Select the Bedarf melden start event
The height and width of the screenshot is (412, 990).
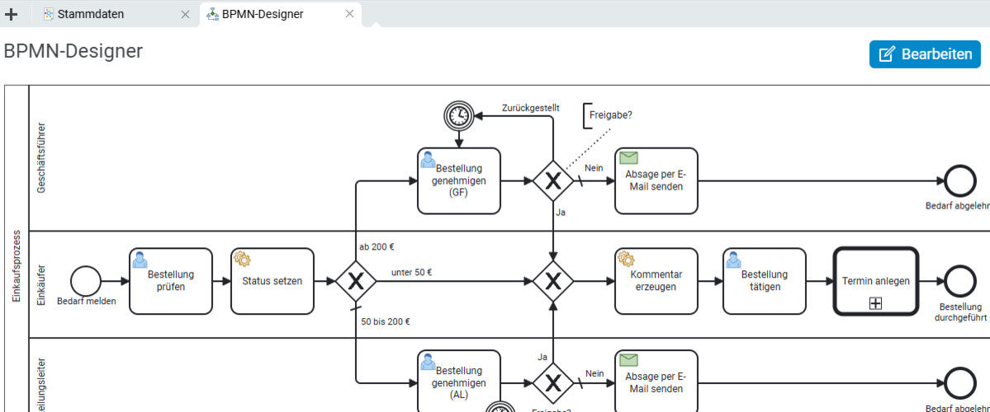(86, 280)
